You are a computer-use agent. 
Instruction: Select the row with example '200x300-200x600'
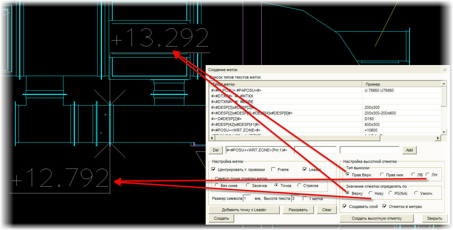click(x=325, y=113)
